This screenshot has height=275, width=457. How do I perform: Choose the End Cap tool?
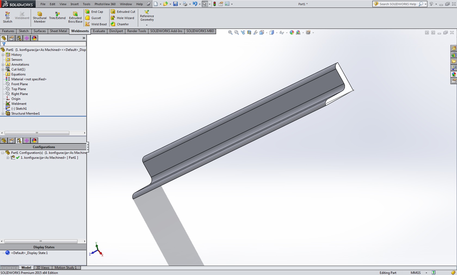(x=94, y=12)
